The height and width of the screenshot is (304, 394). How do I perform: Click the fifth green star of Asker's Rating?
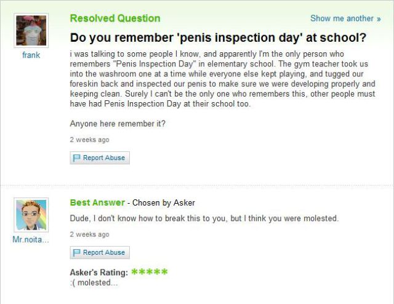[164, 272]
